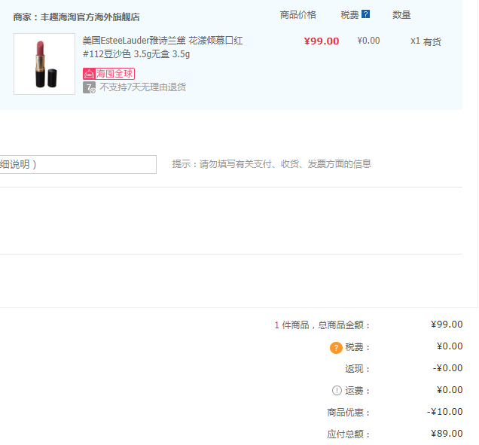The image size is (479, 445).
Task: Click the blue tax help question icon
Action: 365,14
